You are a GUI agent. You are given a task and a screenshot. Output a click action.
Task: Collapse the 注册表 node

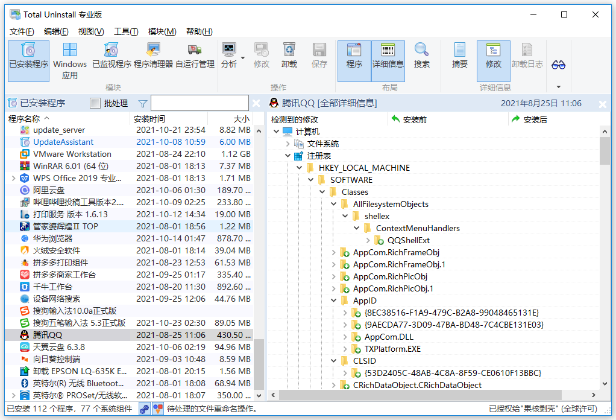coord(288,156)
